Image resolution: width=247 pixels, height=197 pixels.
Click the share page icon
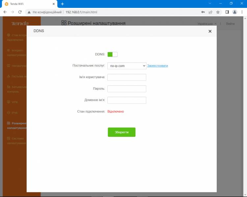210,12
